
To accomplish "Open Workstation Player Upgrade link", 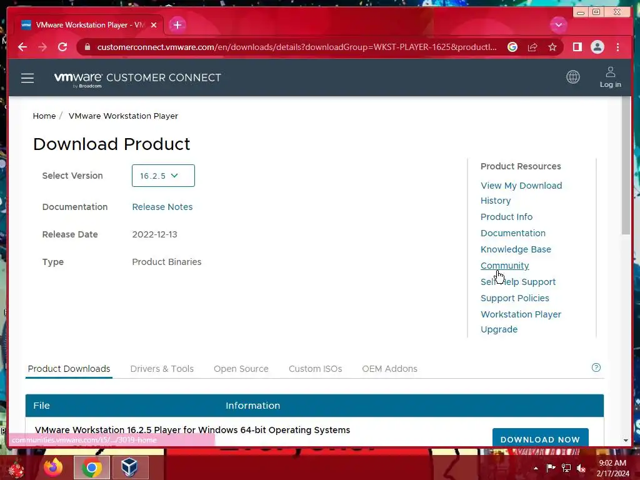I will point(521,322).
